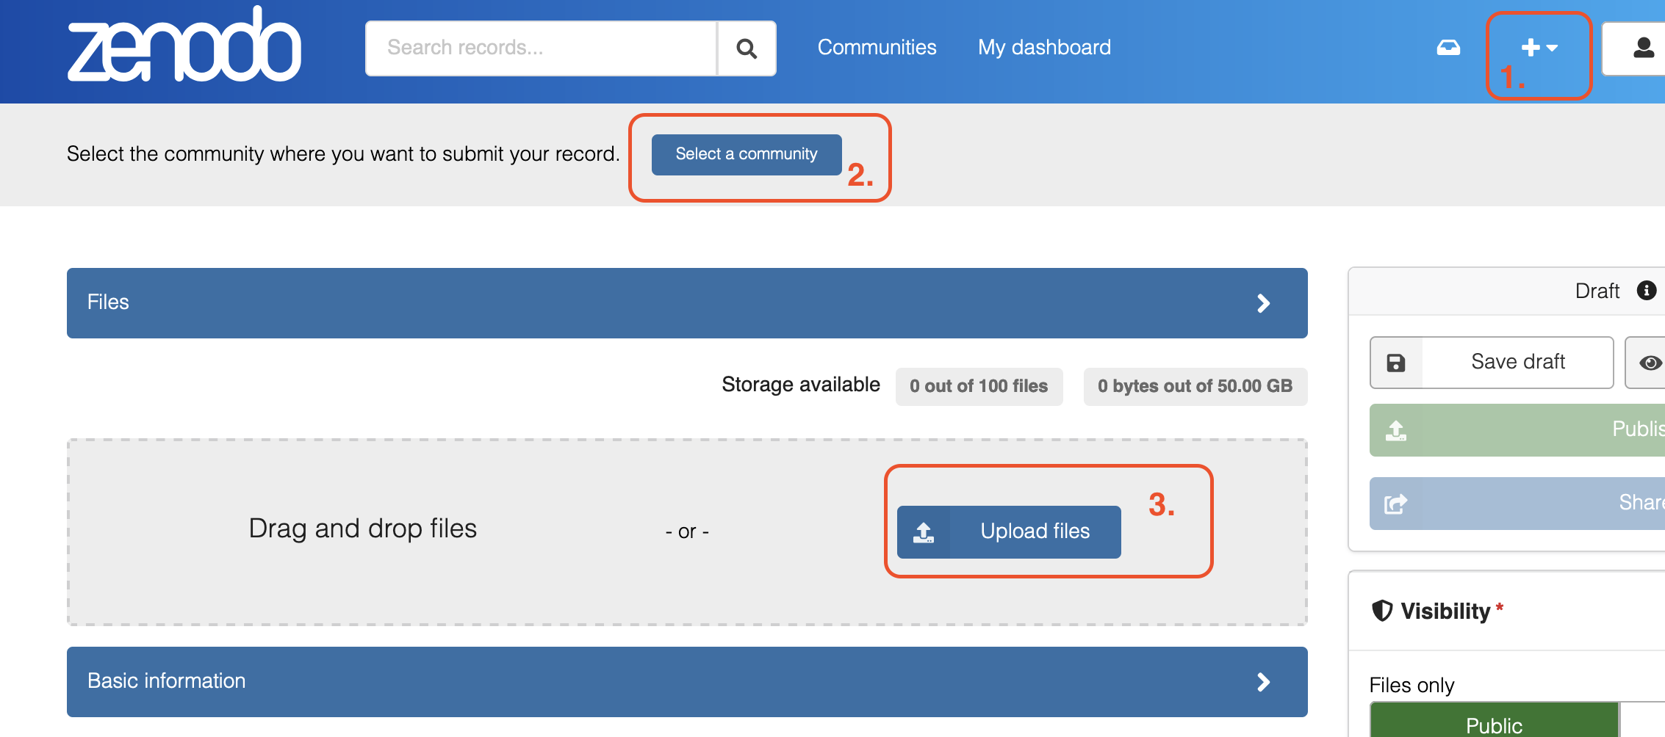Toggle preview with the eye button
This screenshot has height=737, width=1665.
(x=1649, y=363)
